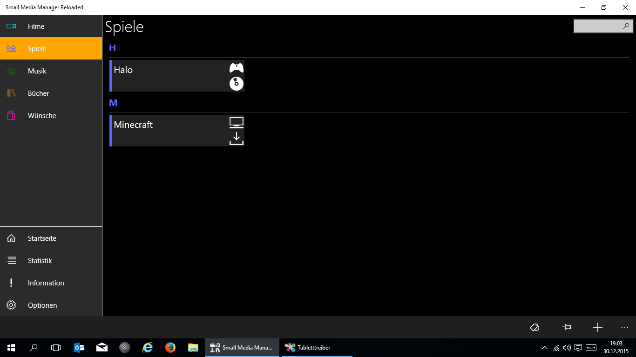This screenshot has height=357, width=636.
Task: Click the Information exclamation icon
Action: [11, 283]
